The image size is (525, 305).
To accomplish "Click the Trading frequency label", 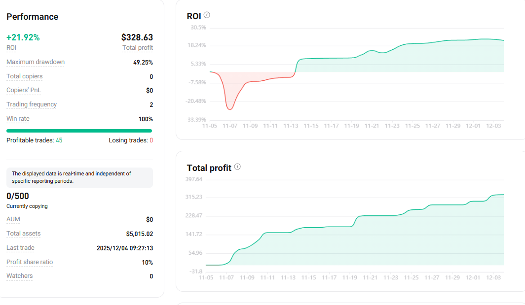I will click(32, 104).
